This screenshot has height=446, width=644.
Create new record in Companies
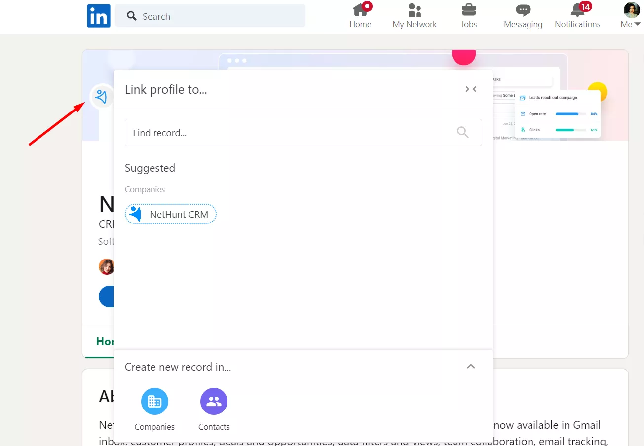click(154, 410)
